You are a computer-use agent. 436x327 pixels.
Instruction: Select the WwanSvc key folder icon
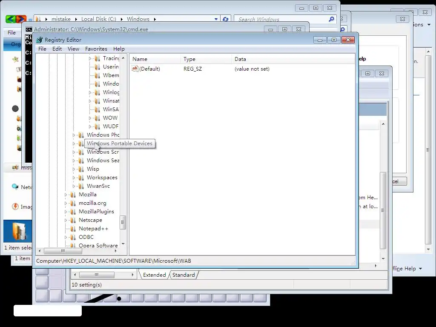point(81,186)
